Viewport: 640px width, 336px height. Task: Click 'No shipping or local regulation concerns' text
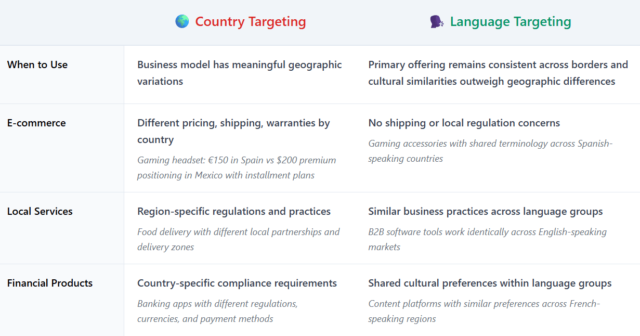464,123
